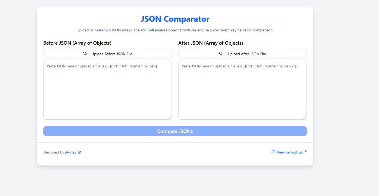379x196 pixels.
Task: Click the external-link icon after View on GitHub
Action: click(305, 152)
